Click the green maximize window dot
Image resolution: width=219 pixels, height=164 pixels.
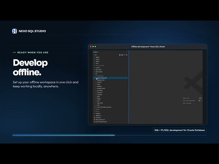(95, 46)
